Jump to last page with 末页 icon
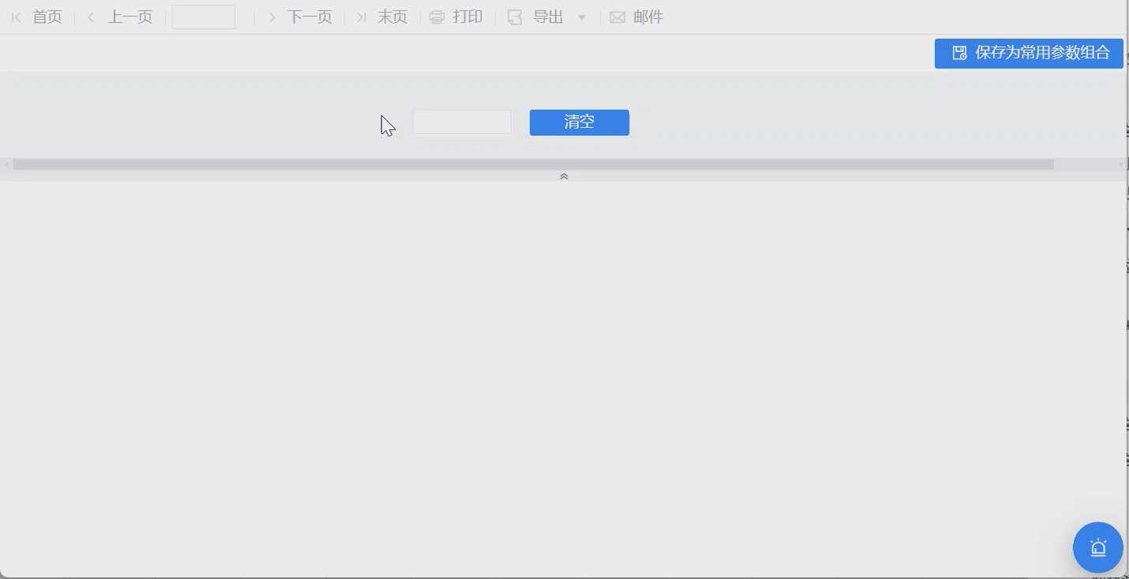1129x579 pixels. (x=361, y=17)
